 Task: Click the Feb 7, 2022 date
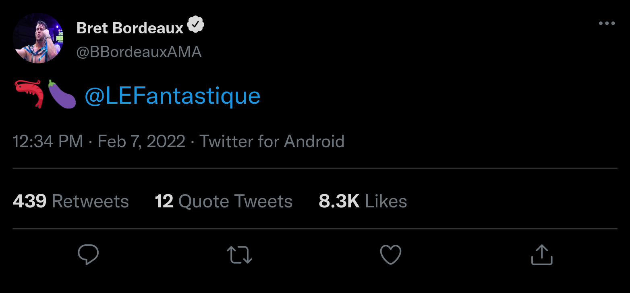[x=141, y=141]
